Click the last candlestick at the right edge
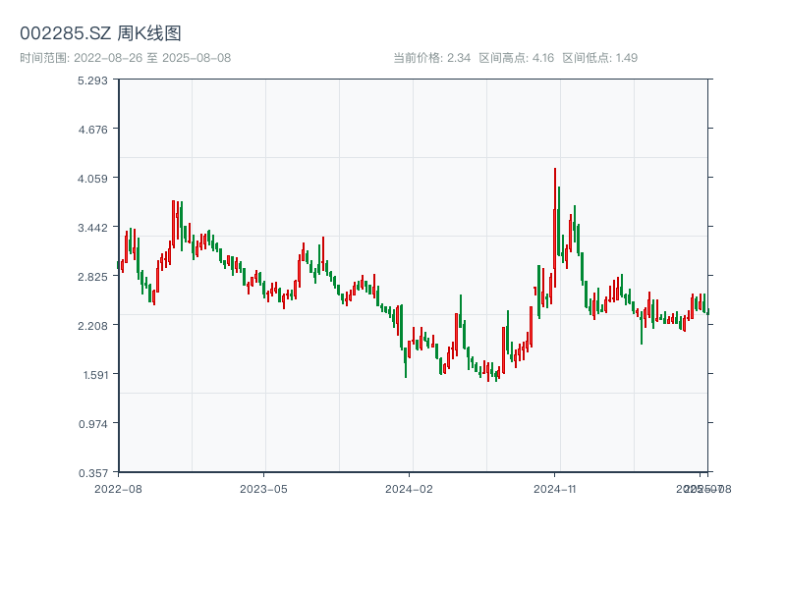This screenshot has width=786, height=589. 707,311
